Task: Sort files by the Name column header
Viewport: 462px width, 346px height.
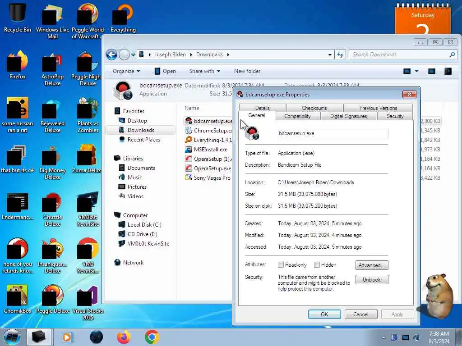Action: (192, 108)
